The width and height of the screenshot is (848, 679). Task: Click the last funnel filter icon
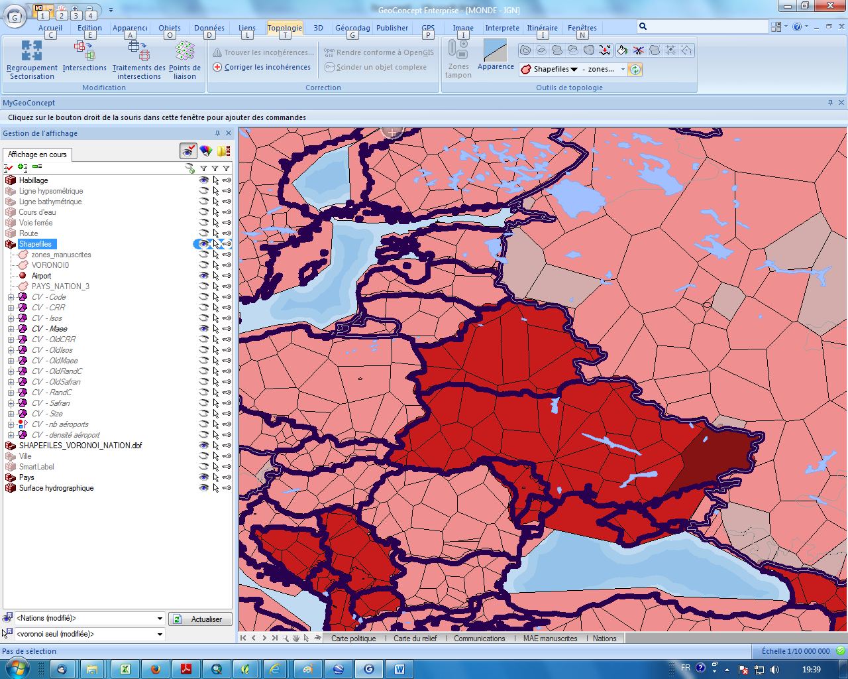[x=227, y=168]
